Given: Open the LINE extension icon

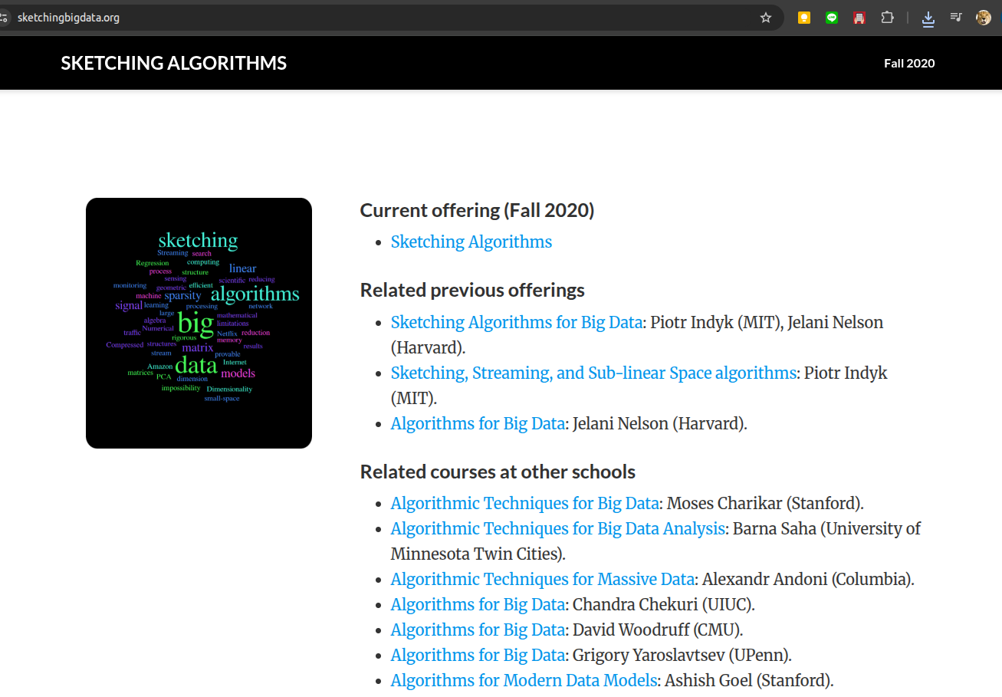Looking at the screenshot, I should (832, 18).
